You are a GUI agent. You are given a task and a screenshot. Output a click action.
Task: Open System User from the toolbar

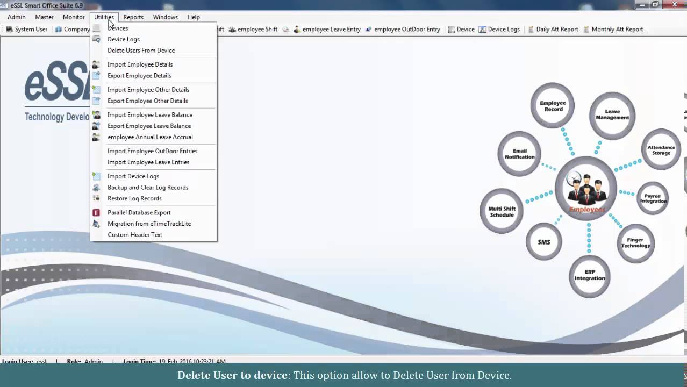(x=26, y=30)
